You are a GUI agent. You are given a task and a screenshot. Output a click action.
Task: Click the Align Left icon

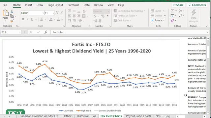point(70,16)
